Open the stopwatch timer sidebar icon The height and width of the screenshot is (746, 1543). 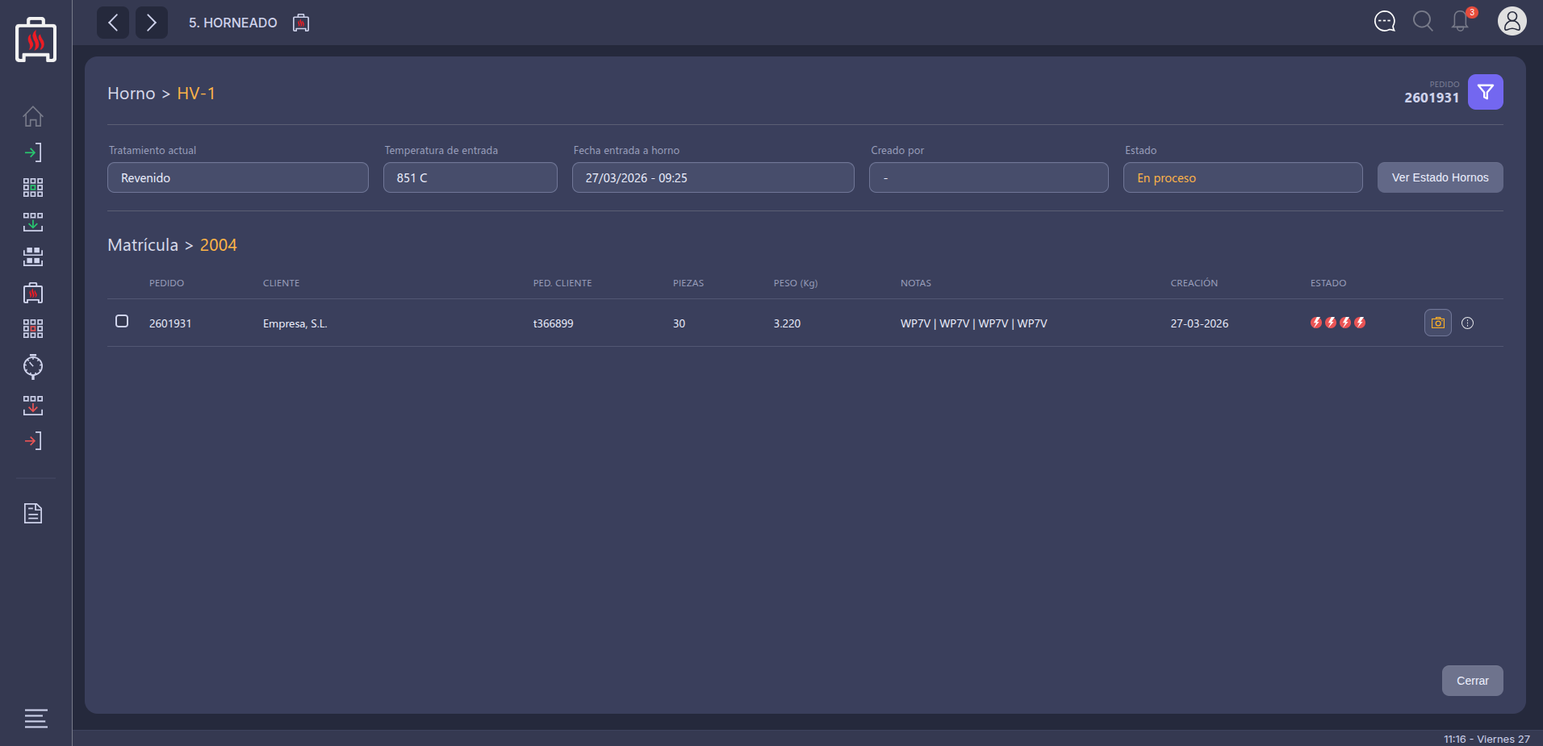coord(33,366)
